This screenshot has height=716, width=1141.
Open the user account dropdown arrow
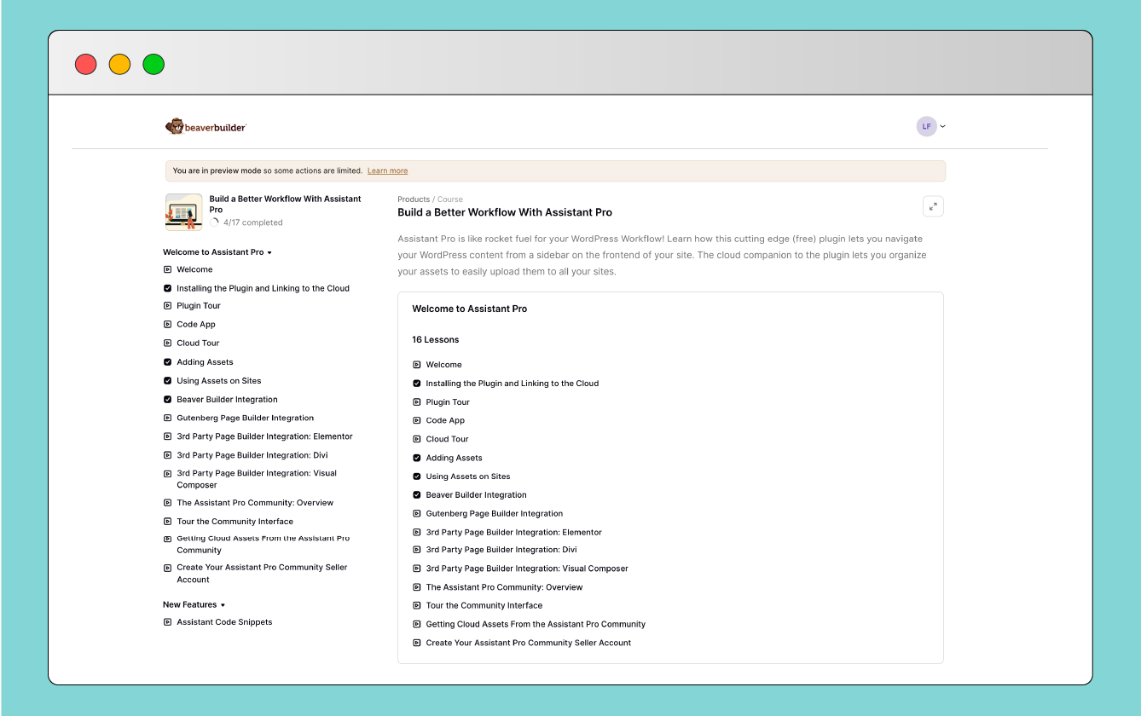943,127
